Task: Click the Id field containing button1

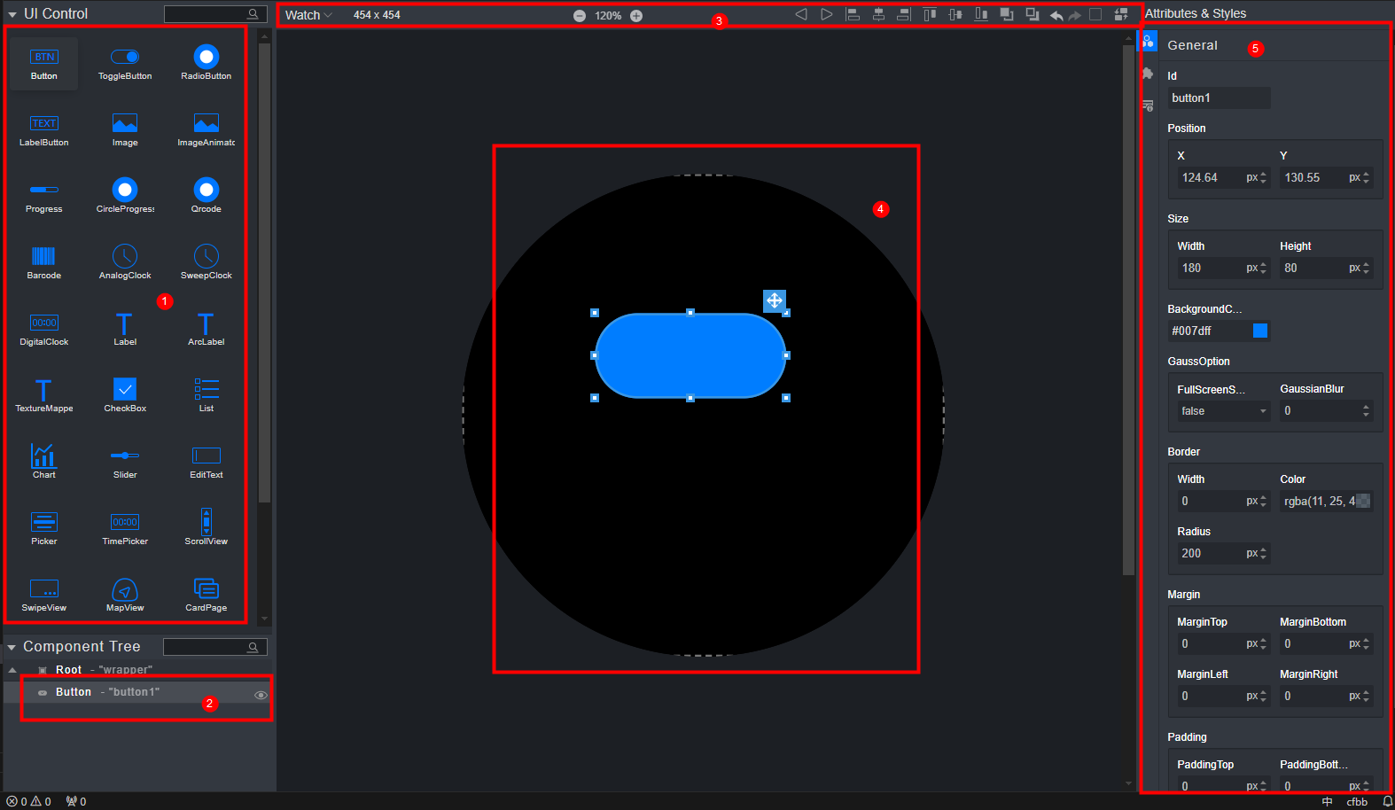Action: tap(1219, 98)
